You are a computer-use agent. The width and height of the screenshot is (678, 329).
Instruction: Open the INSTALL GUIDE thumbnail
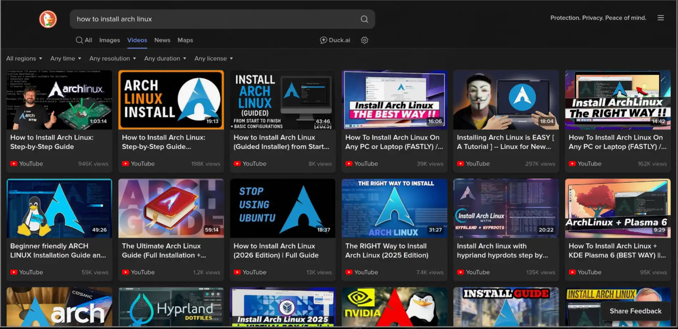click(x=506, y=307)
